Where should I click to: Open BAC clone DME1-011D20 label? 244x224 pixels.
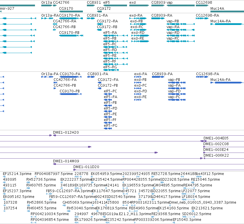pyautogui.click(x=86, y=167)
